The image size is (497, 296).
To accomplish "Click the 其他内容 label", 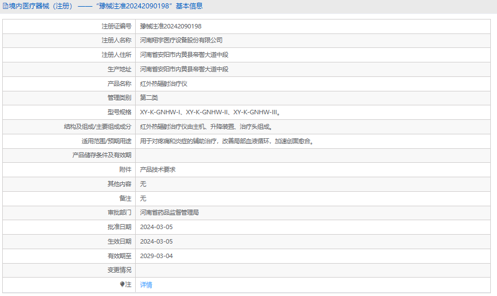I will click(119, 184).
